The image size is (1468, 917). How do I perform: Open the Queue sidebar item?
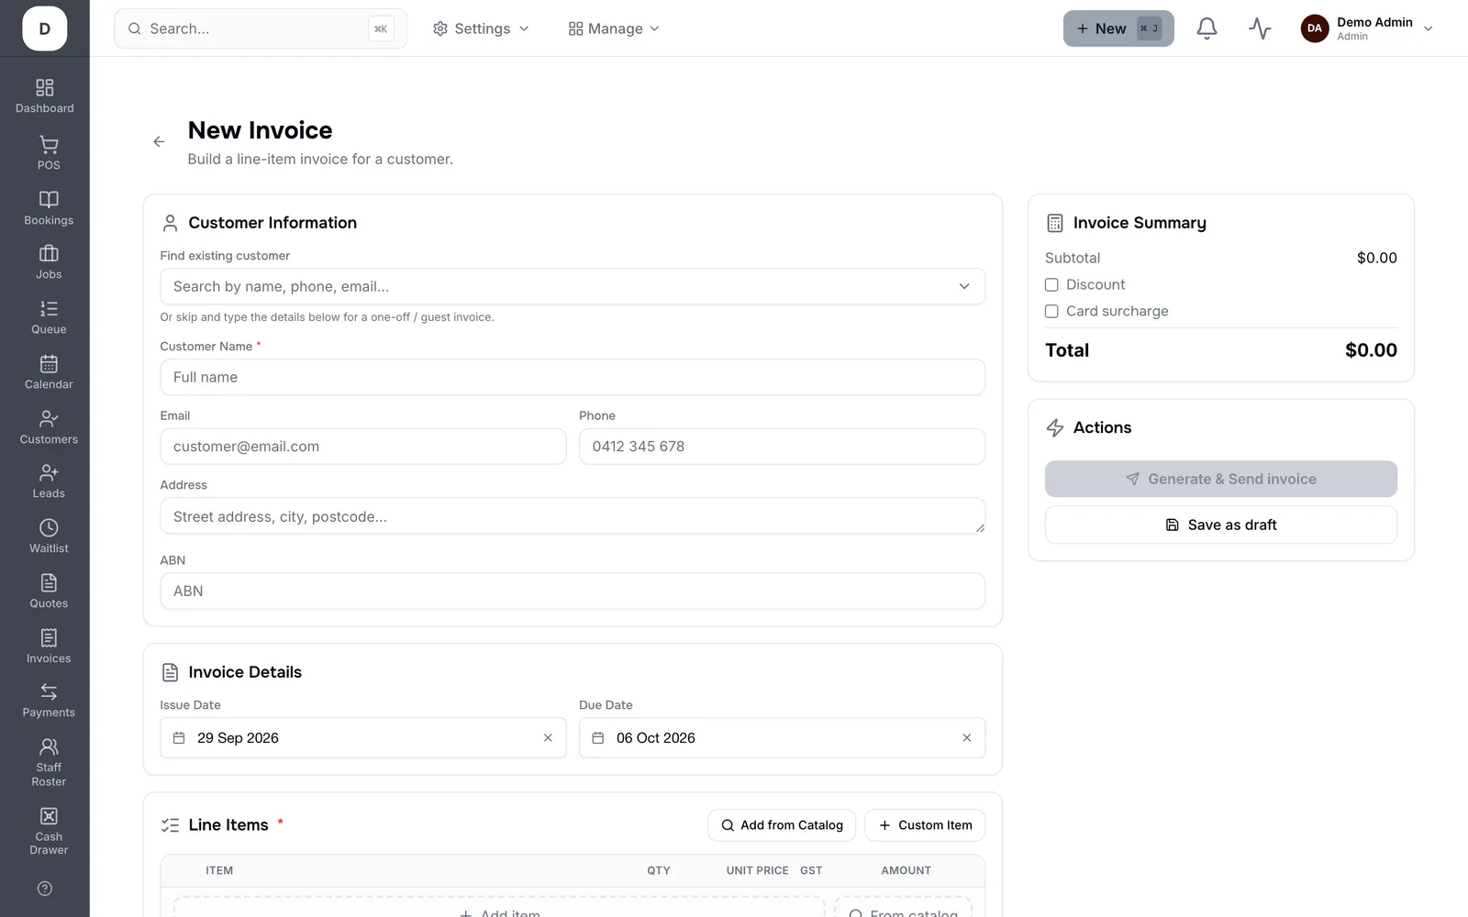coord(49,317)
